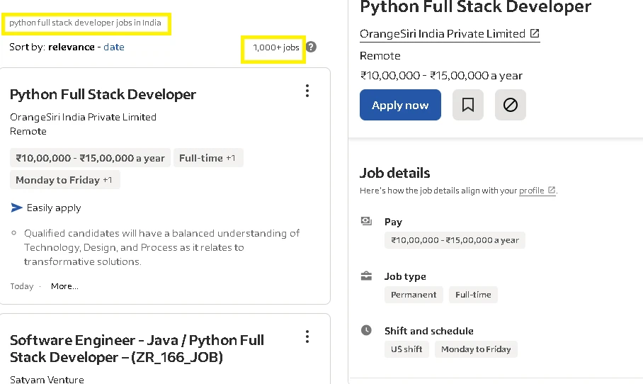
Task: Mark job as not interested via the circle-slash icon
Action: click(x=511, y=105)
